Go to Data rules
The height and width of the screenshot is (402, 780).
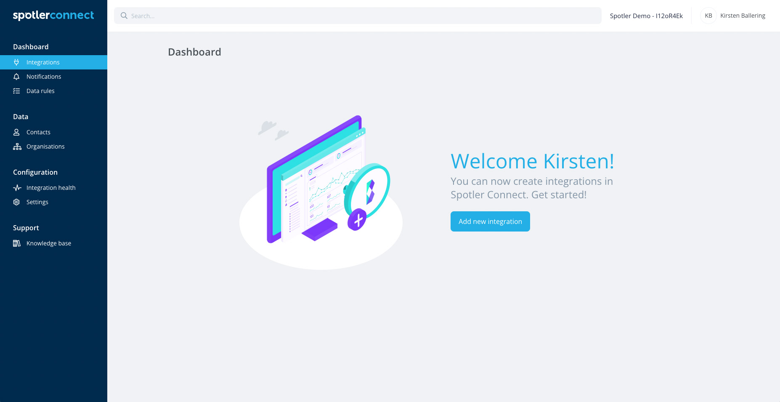(x=53, y=91)
